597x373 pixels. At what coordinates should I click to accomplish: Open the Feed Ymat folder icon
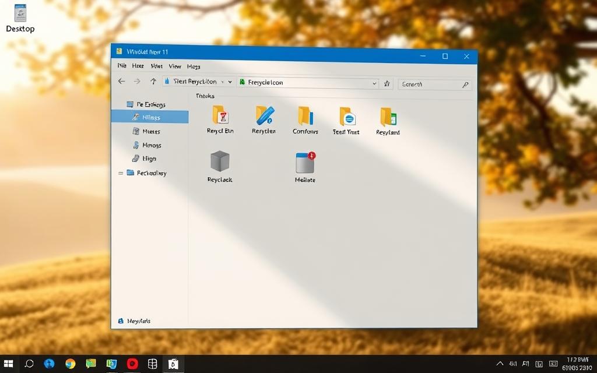347,117
